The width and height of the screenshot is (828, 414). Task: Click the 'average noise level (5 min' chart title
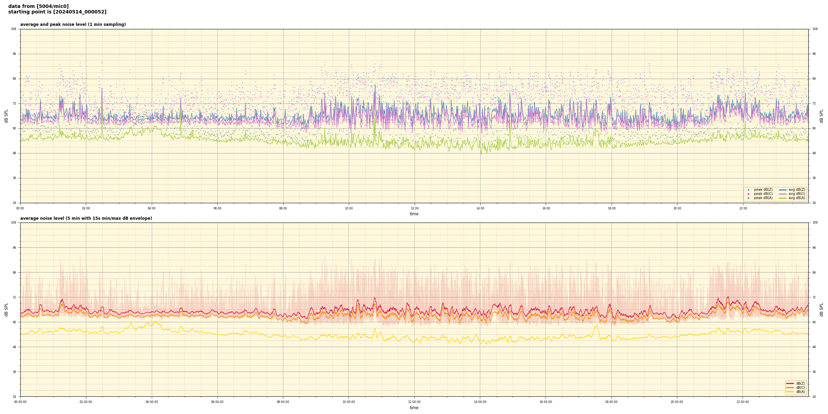[x=86, y=218]
